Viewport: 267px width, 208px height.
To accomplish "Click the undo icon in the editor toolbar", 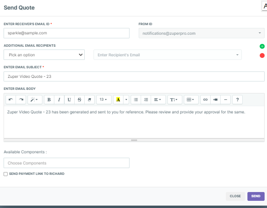I will [x=11, y=99].
